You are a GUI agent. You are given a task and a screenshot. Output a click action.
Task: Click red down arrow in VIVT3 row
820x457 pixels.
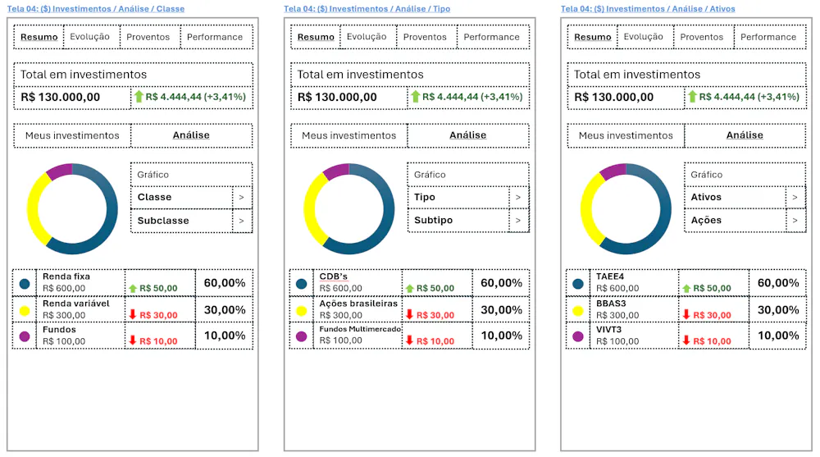click(x=686, y=340)
